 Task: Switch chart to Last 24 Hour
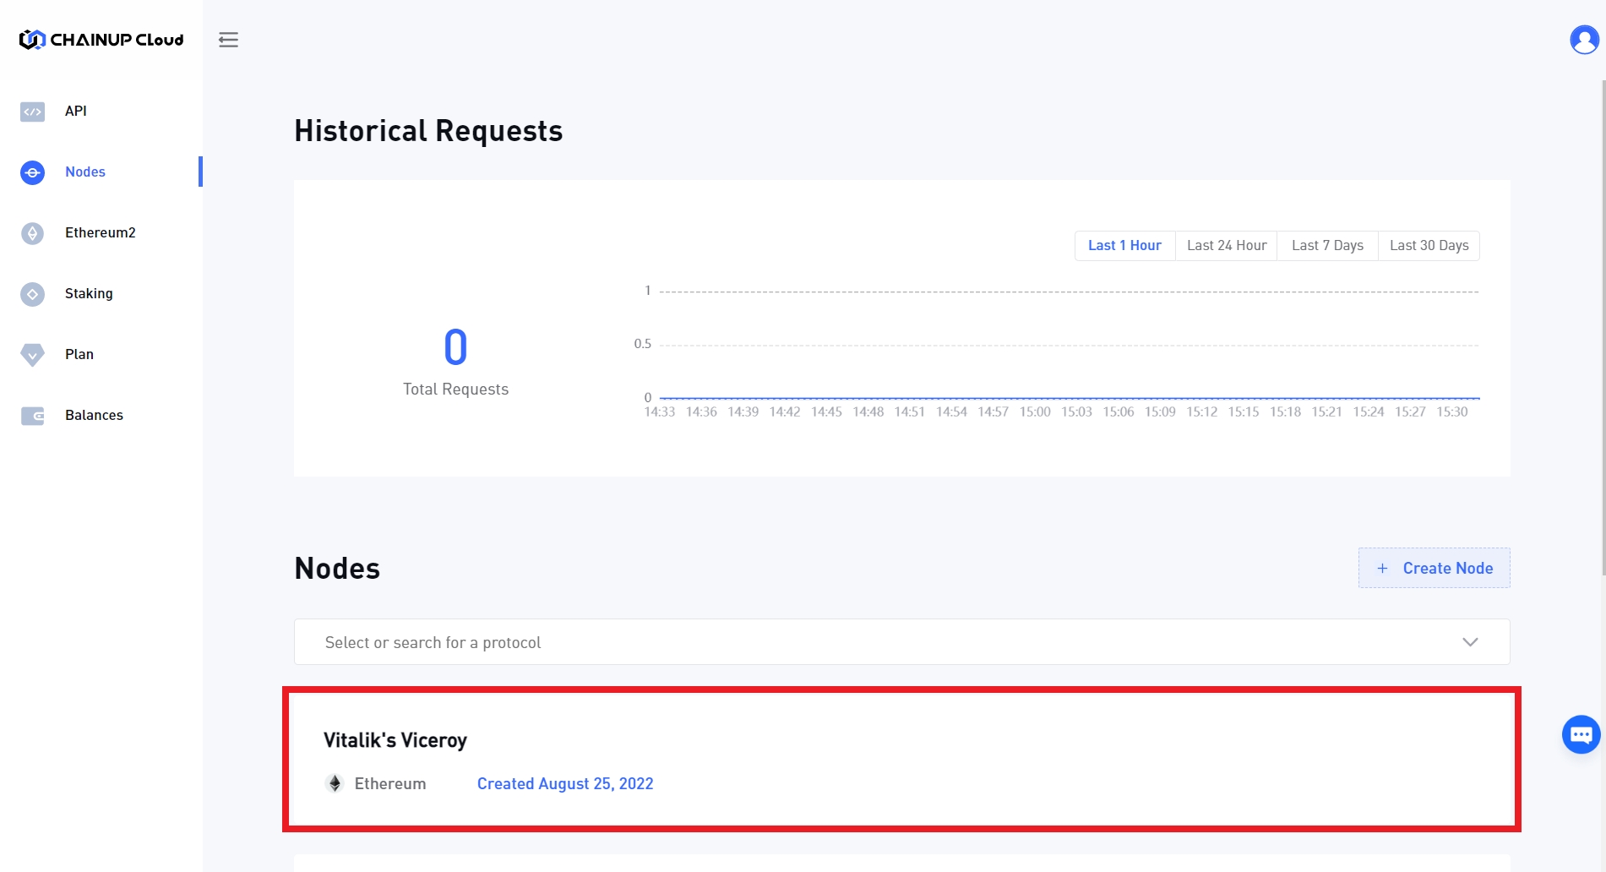click(1227, 246)
